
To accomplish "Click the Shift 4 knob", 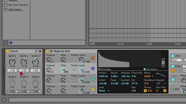I will [12, 83].
